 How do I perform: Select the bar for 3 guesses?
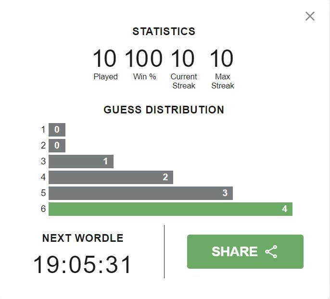pos(81,162)
